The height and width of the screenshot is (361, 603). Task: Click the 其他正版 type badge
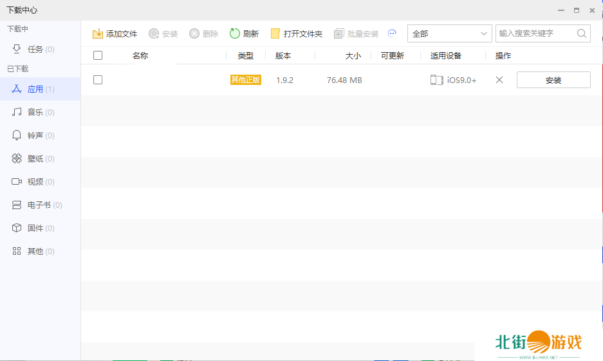point(246,80)
